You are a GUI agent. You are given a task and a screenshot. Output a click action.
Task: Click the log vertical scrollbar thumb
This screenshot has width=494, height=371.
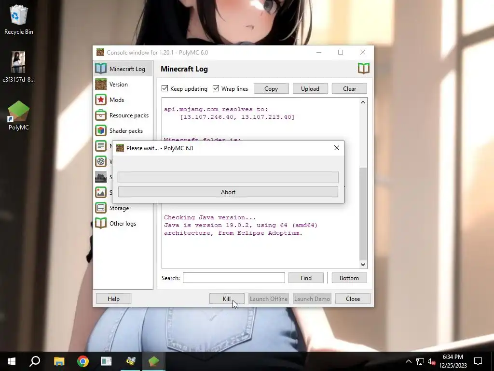pos(363,214)
